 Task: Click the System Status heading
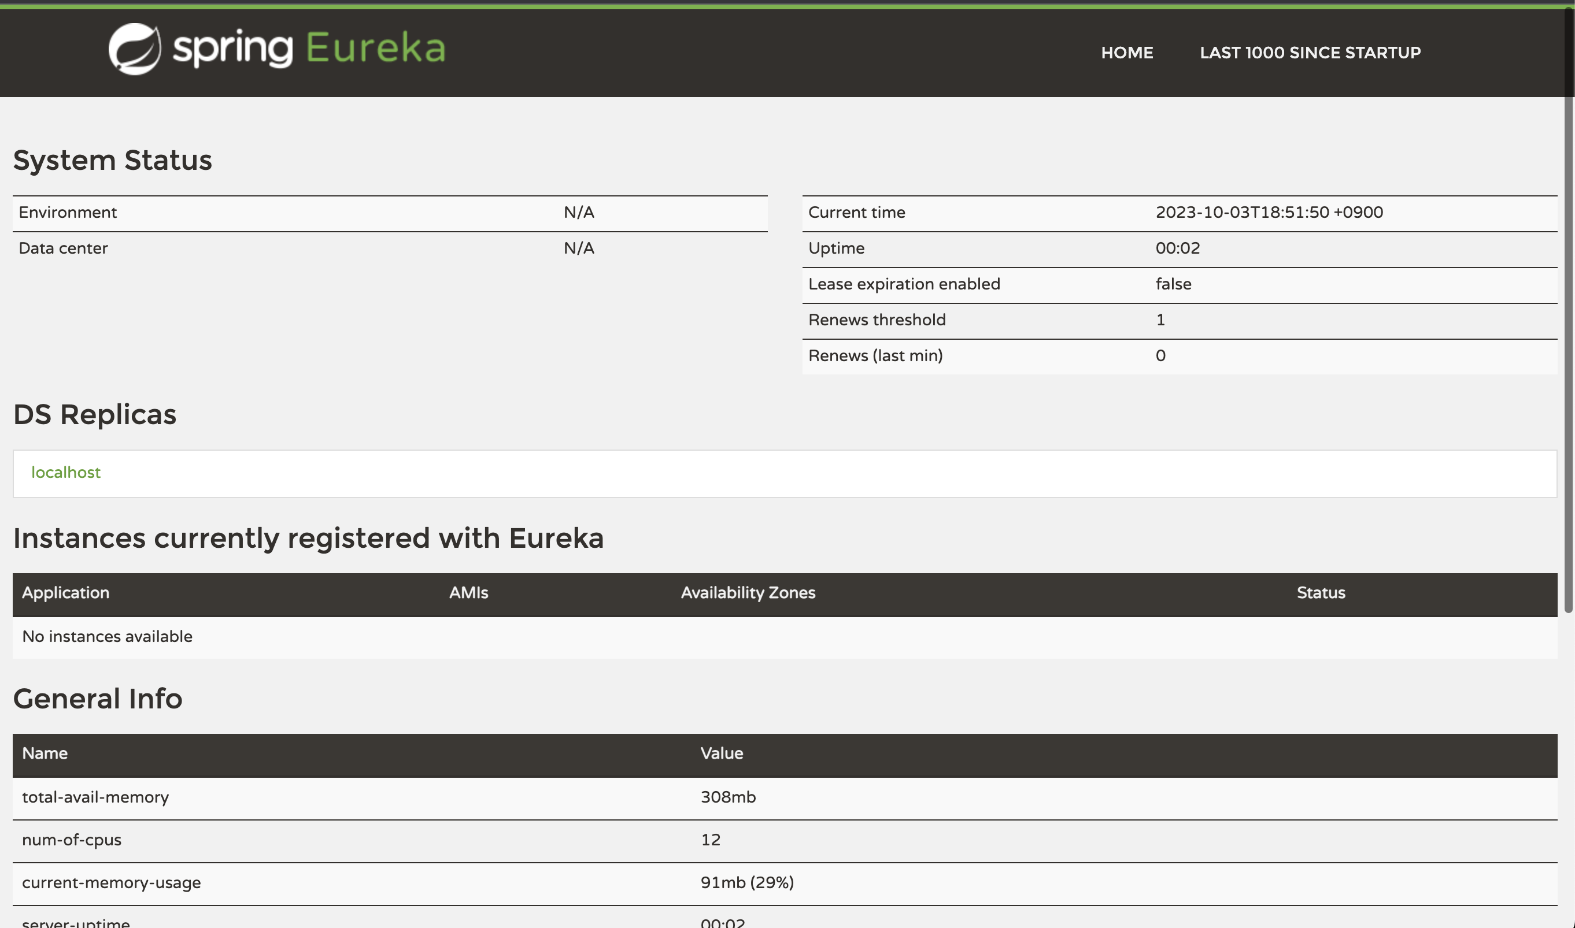[113, 160]
